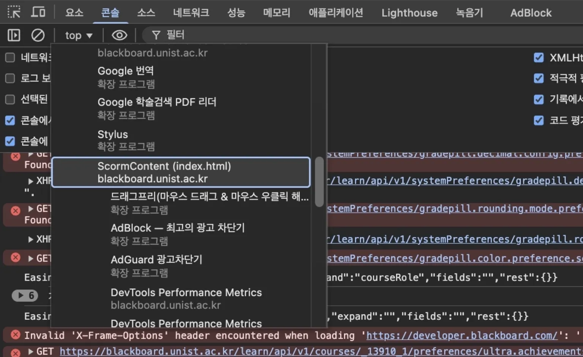Click the filter funnel icon
Image resolution: width=583 pixels, height=357 pixels.
click(156, 35)
